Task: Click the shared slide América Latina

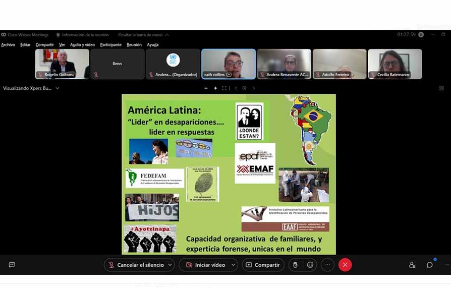Action: pos(229,175)
